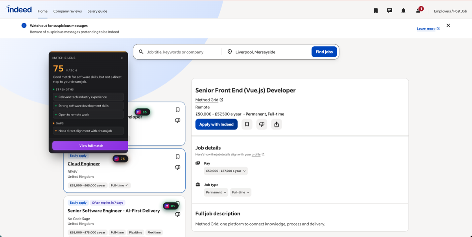Click the Full-time +1 tag on Cloud Engineer
Viewport: 472px width, 237px height.
click(x=120, y=185)
